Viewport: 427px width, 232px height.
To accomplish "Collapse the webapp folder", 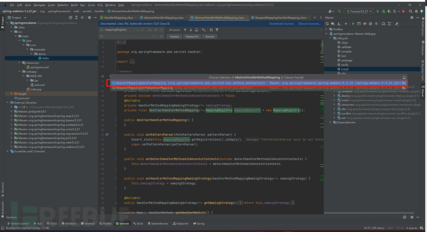I will point(19,72).
